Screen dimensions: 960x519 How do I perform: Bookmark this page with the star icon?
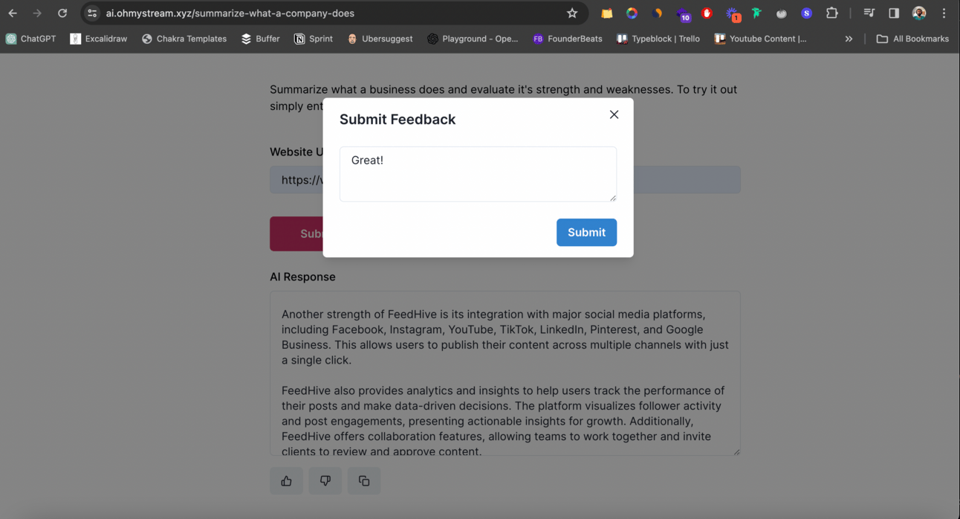572,13
